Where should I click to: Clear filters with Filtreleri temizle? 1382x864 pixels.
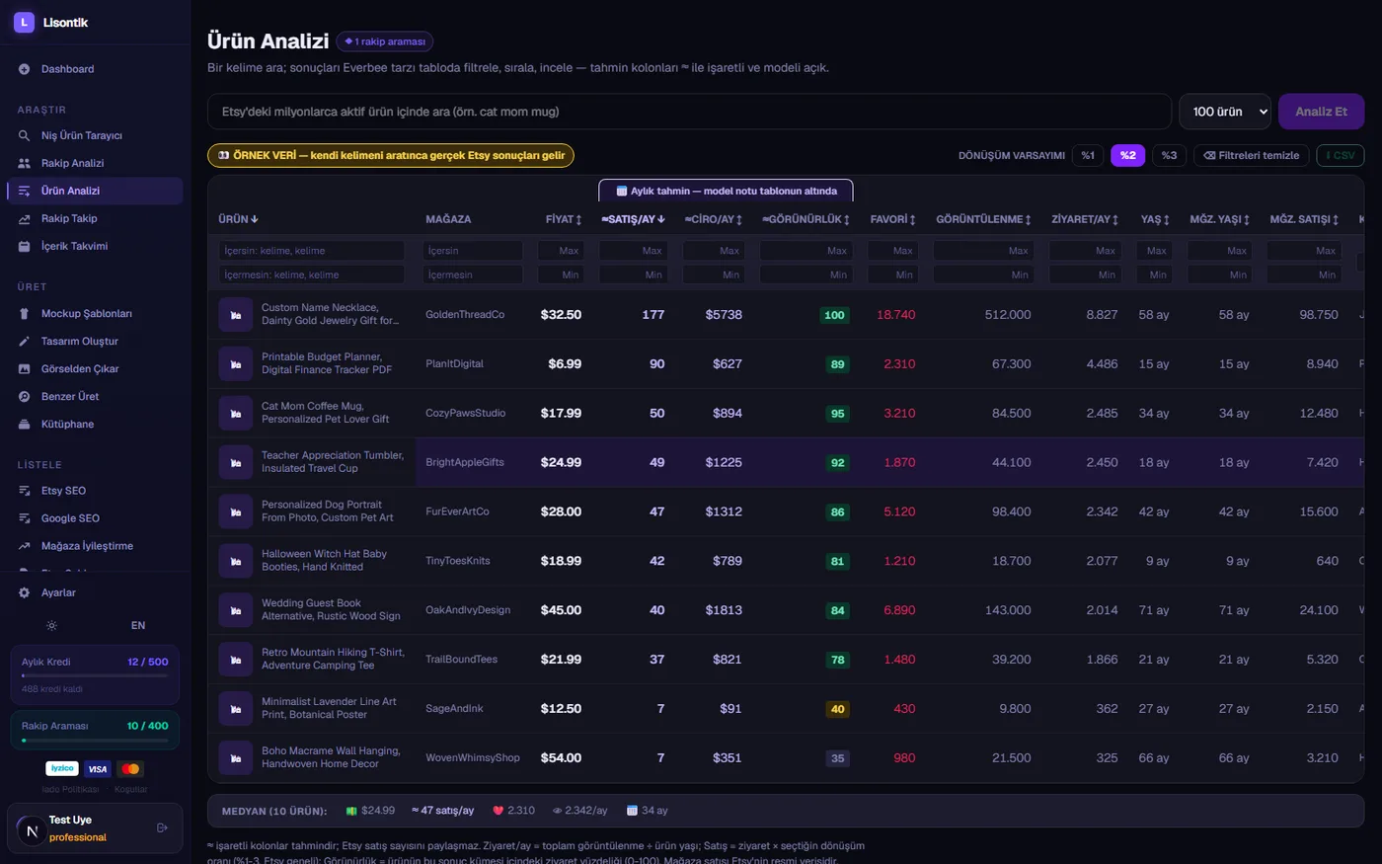pos(1252,155)
